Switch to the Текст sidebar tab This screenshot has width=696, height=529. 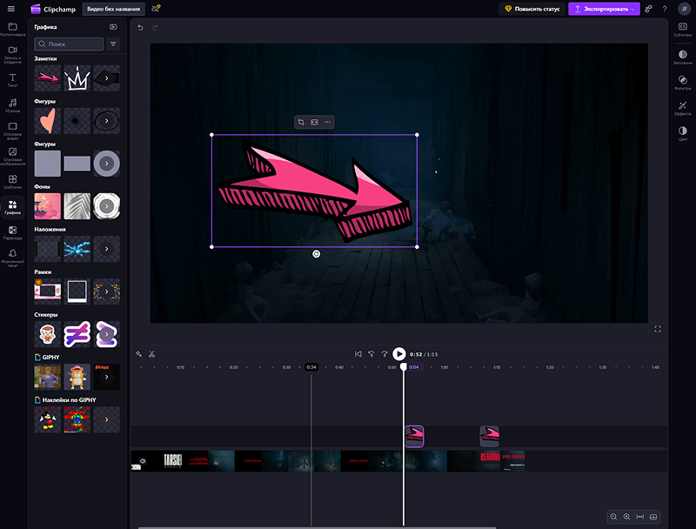(x=12, y=81)
